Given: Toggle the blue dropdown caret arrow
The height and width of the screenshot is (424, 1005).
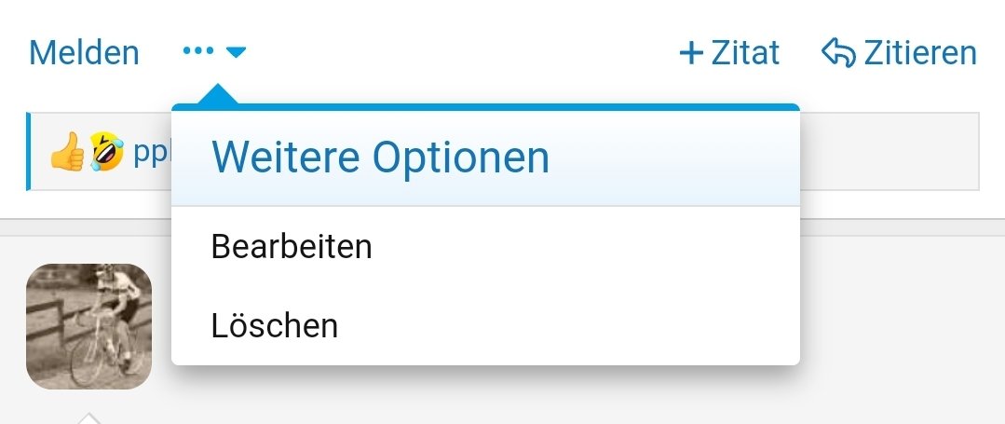Looking at the screenshot, I should [236, 53].
